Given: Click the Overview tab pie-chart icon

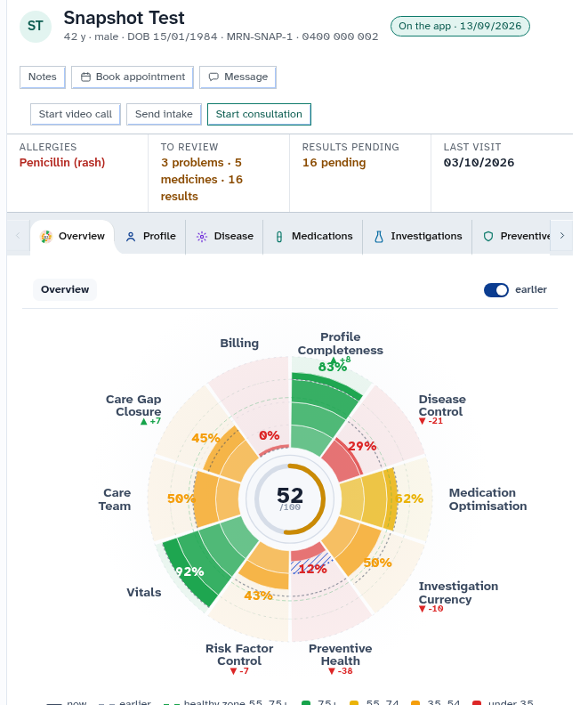Looking at the screenshot, I should coord(46,236).
